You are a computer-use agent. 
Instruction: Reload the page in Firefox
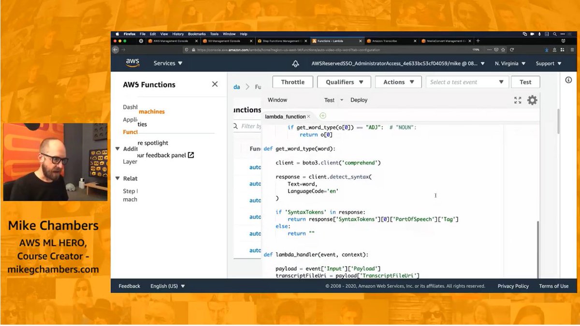pos(512,50)
